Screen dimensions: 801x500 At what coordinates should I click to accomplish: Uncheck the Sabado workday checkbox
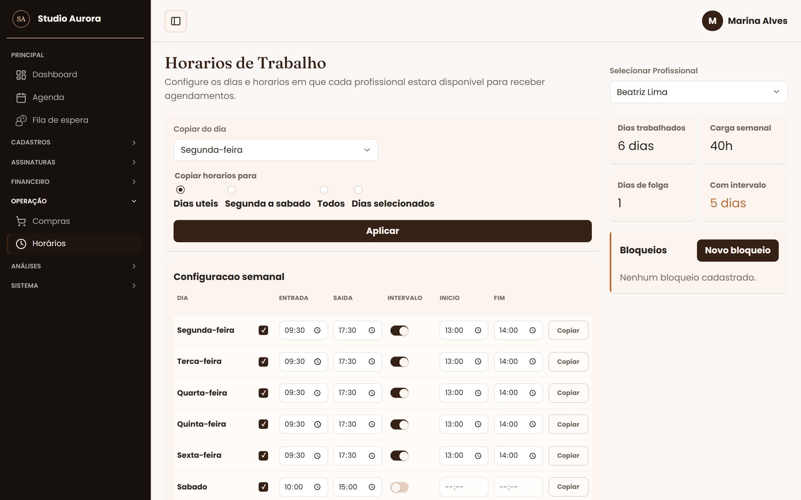(263, 487)
